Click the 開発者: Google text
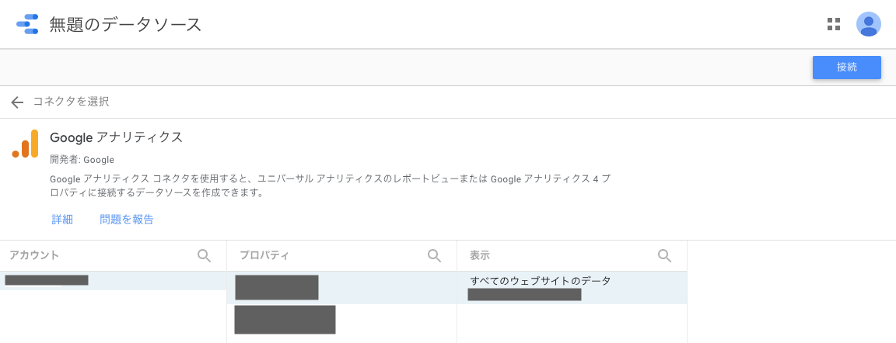 82,160
